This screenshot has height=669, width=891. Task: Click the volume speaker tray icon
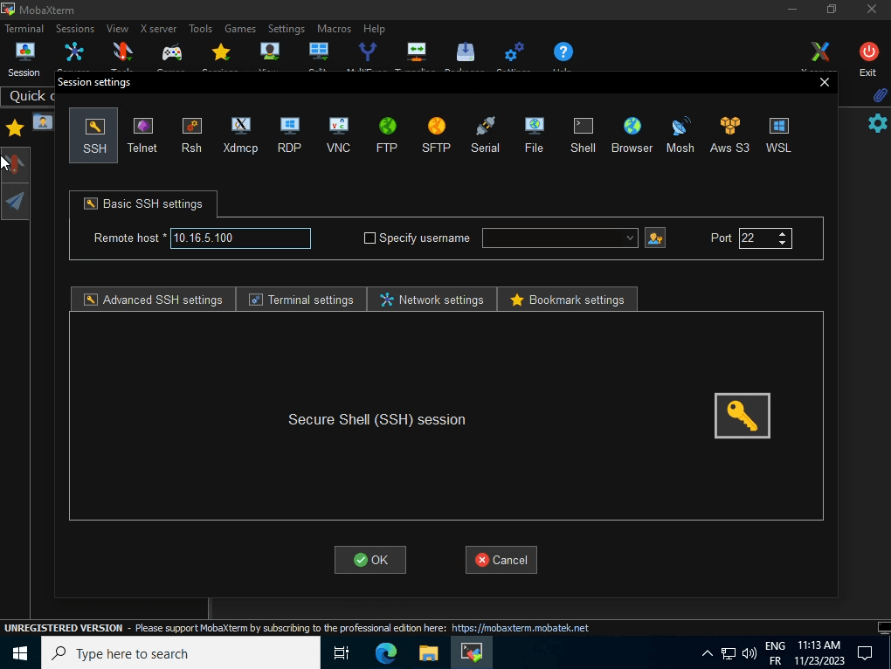click(x=749, y=653)
